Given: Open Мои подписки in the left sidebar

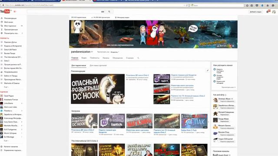Looking at the screenshot, I should [10, 26].
